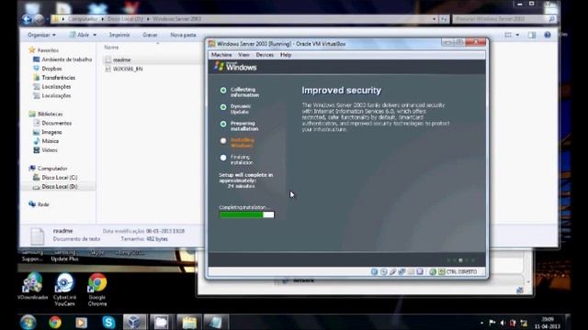
Task: Expand the address bar history dropdown
Action: [x=435, y=18]
